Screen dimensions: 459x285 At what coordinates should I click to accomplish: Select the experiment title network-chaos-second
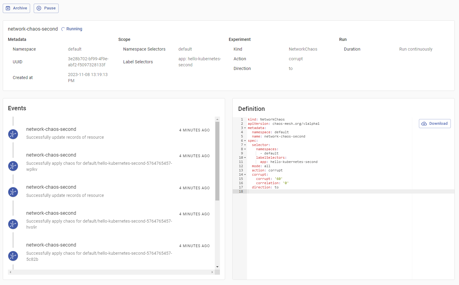(x=33, y=29)
